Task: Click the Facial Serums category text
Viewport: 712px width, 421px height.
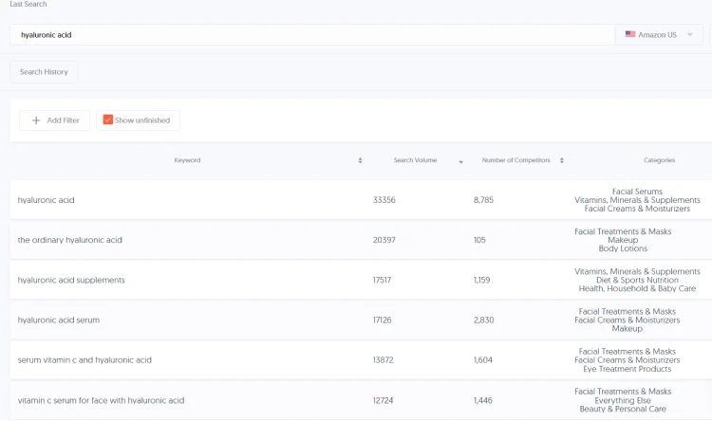Action: [x=637, y=192]
